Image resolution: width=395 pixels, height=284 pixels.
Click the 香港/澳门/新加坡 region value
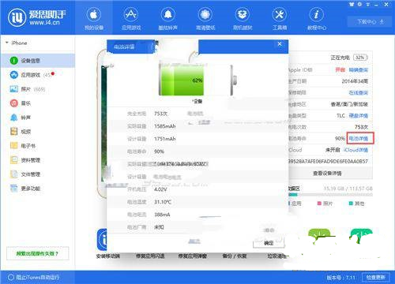(349, 104)
